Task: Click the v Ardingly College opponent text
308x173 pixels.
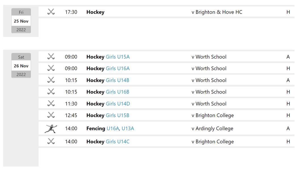Action: pyautogui.click(x=212, y=128)
